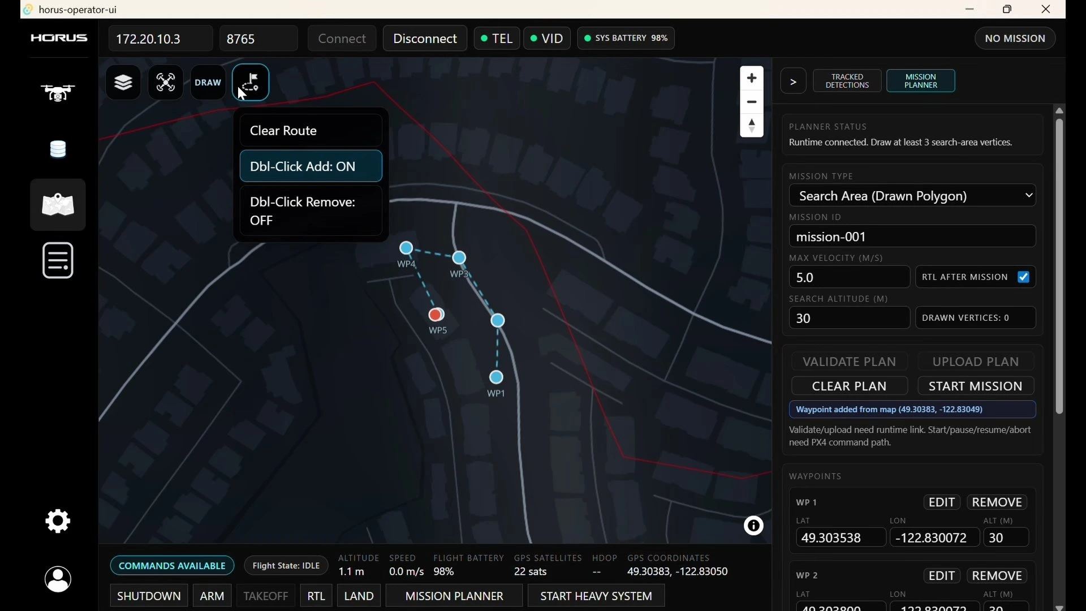Viewport: 1086px width, 611px height.
Task: Open the database sidebar icon
Action: coord(58,149)
